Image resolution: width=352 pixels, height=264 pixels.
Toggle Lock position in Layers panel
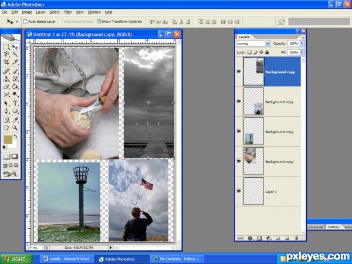pos(261,52)
